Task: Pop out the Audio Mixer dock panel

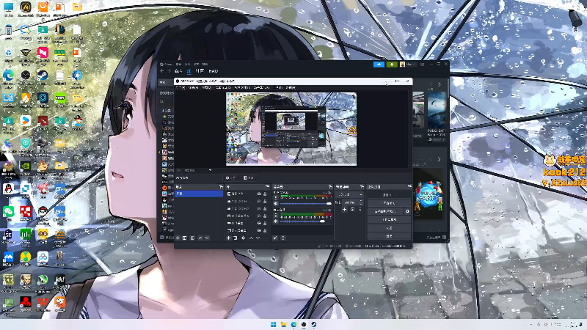Action: pyautogui.click(x=330, y=186)
